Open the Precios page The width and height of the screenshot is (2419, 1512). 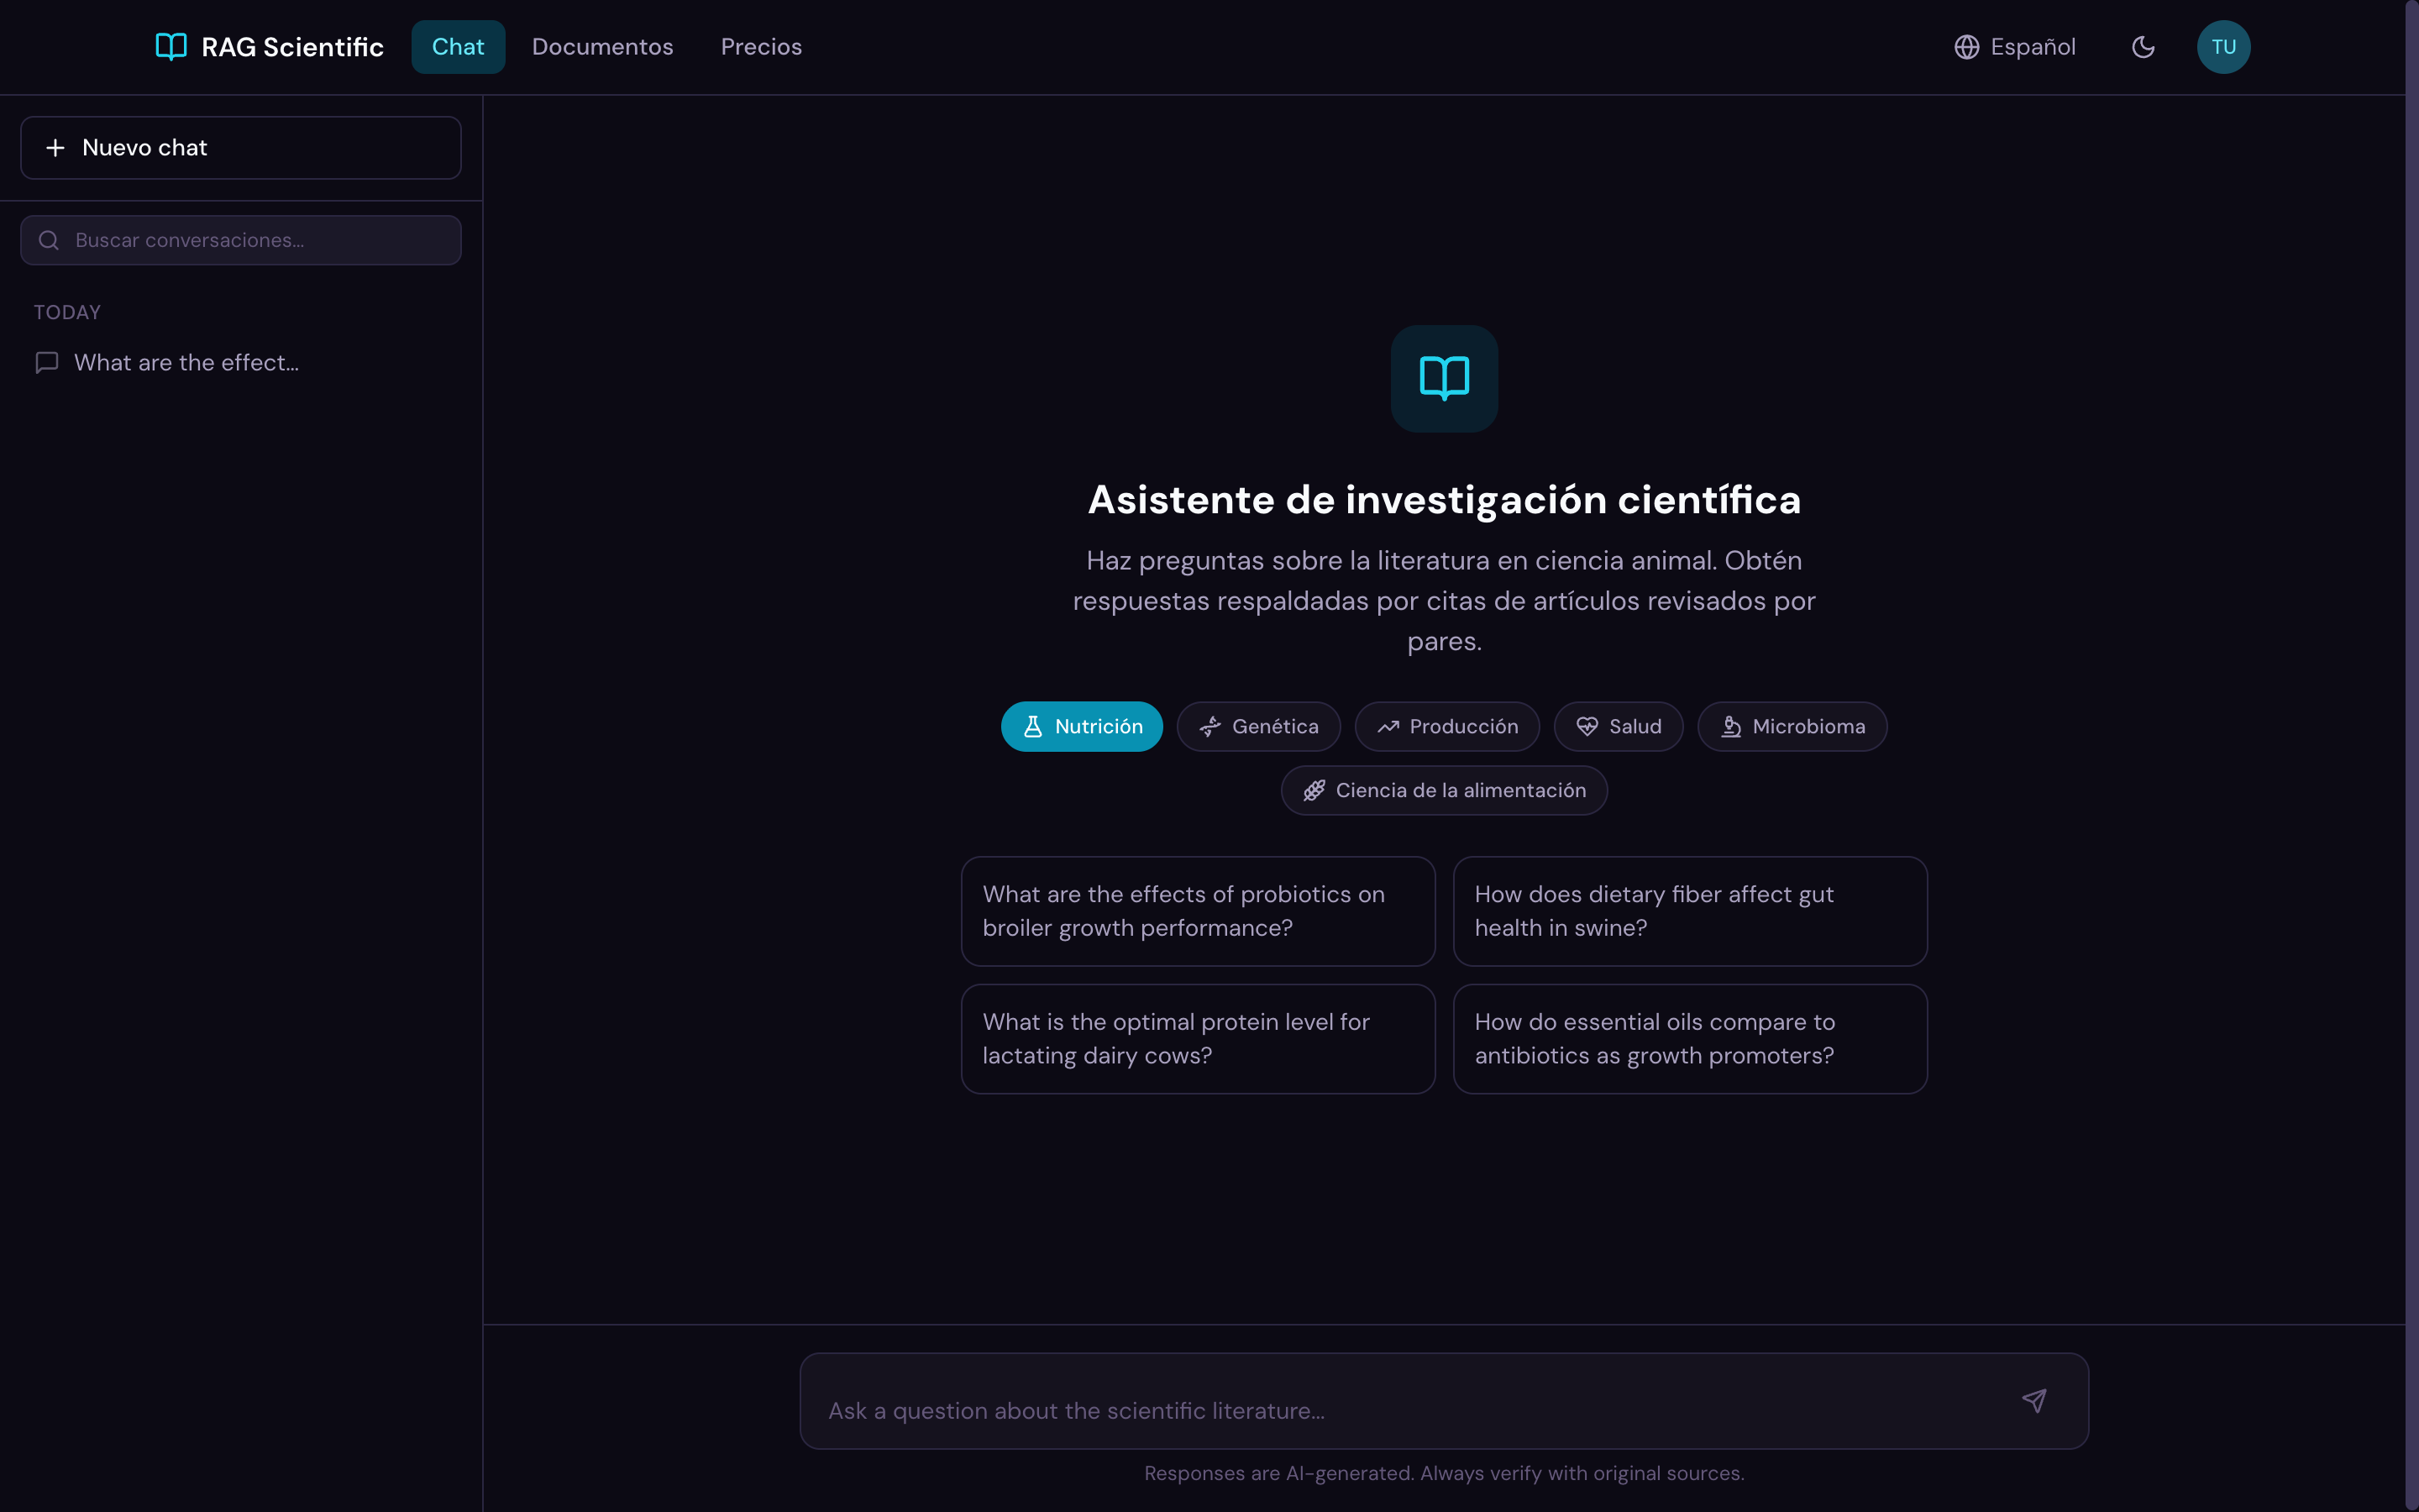click(x=761, y=46)
